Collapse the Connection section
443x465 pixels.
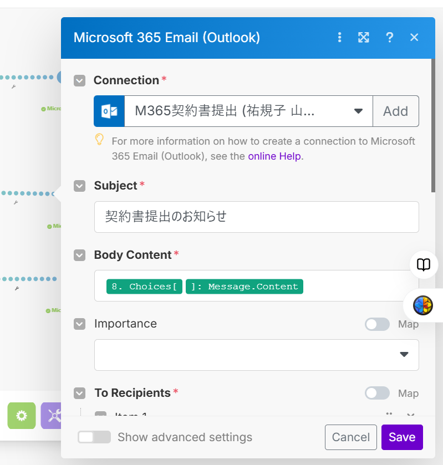tap(79, 80)
